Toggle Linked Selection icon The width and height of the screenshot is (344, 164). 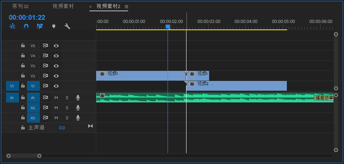[40, 26]
